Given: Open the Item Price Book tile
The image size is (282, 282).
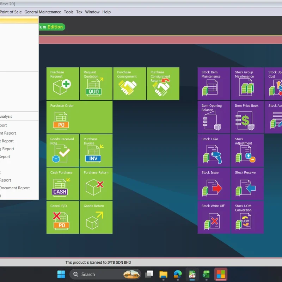Looking at the screenshot, I should point(247,117).
